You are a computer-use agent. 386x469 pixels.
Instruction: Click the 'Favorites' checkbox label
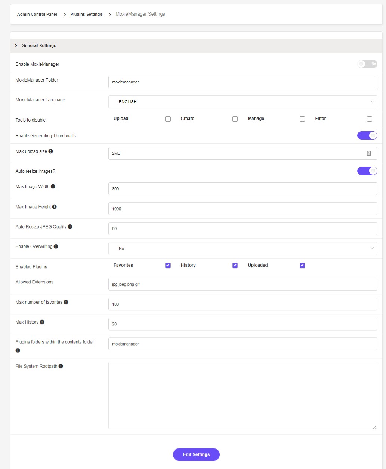[123, 265]
